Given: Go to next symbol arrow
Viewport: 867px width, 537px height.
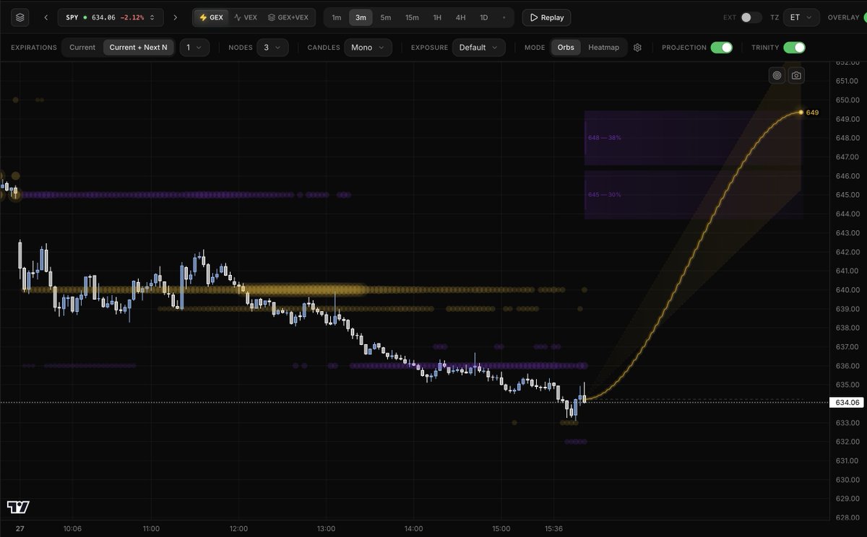Looking at the screenshot, I should pos(175,17).
